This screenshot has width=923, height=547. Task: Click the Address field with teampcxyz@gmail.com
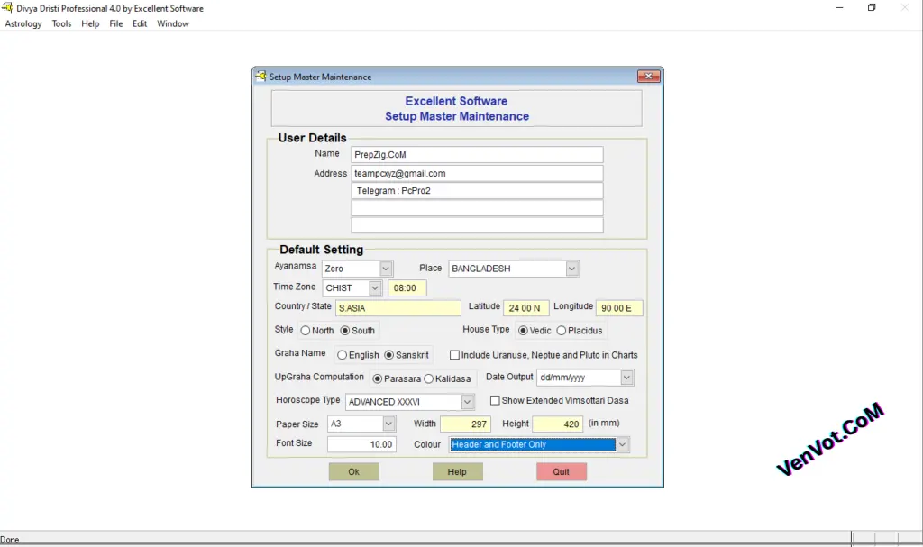pyautogui.click(x=477, y=173)
